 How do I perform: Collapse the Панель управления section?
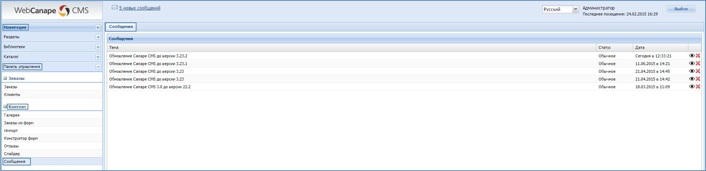(98, 67)
